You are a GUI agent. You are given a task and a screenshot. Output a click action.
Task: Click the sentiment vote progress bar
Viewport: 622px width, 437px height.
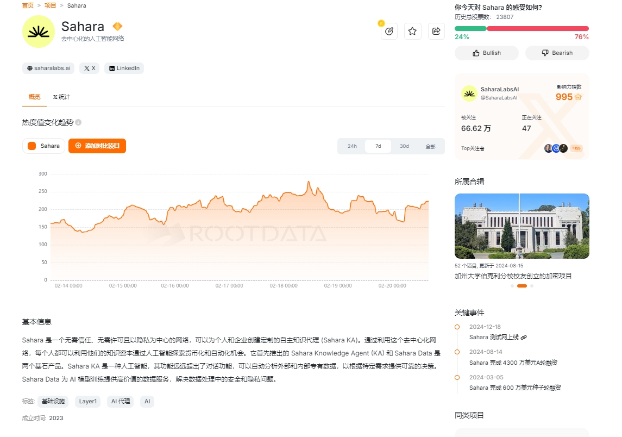522,29
